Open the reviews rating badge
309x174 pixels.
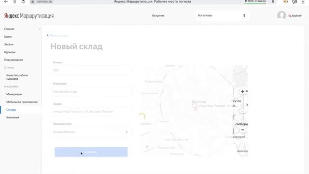point(255,1)
